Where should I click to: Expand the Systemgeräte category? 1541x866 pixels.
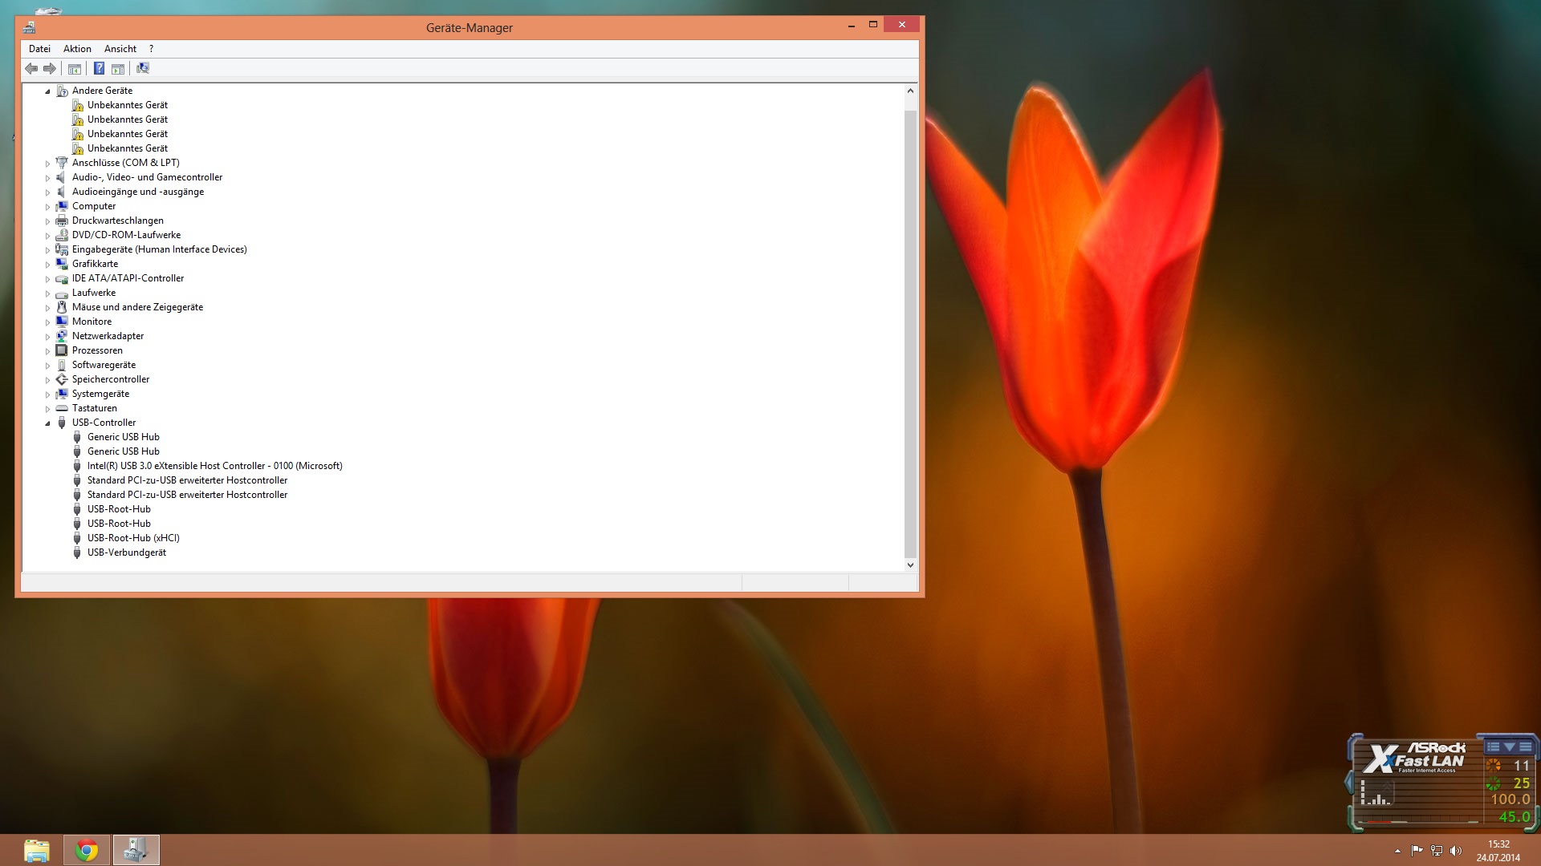(x=47, y=395)
